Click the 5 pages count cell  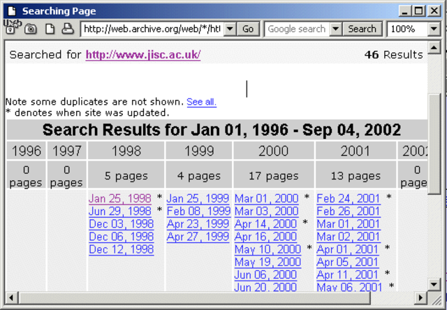(126, 176)
